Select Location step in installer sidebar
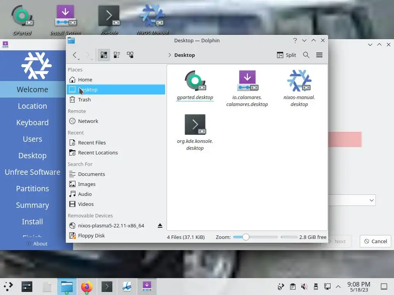The image size is (394, 295). coord(32,106)
